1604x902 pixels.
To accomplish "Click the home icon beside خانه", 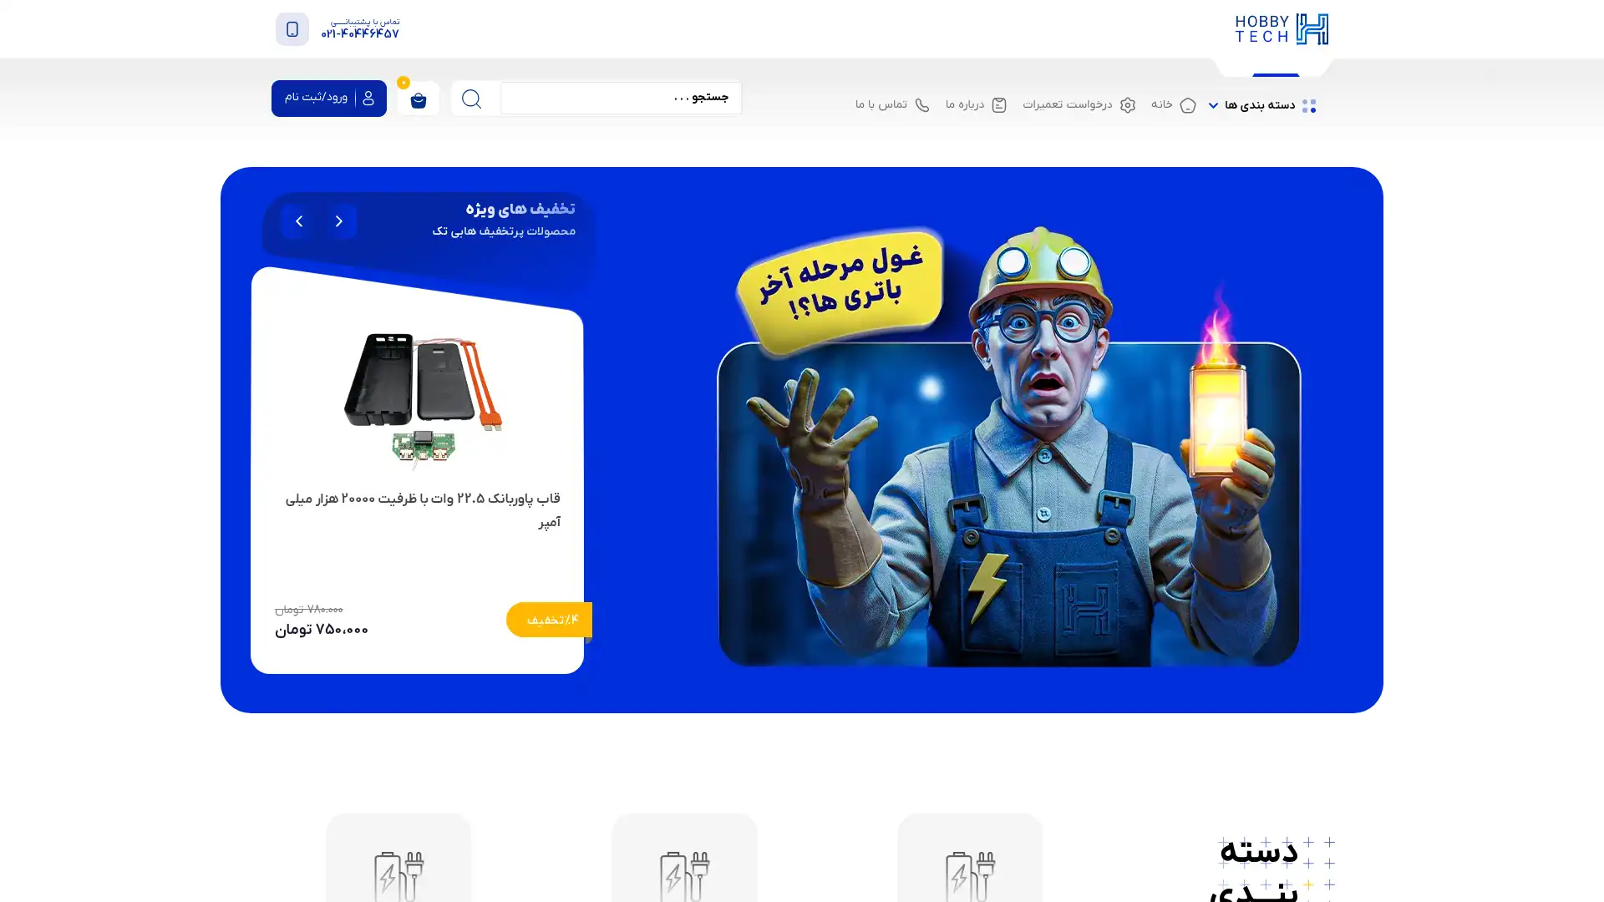I will (x=1188, y=105).
